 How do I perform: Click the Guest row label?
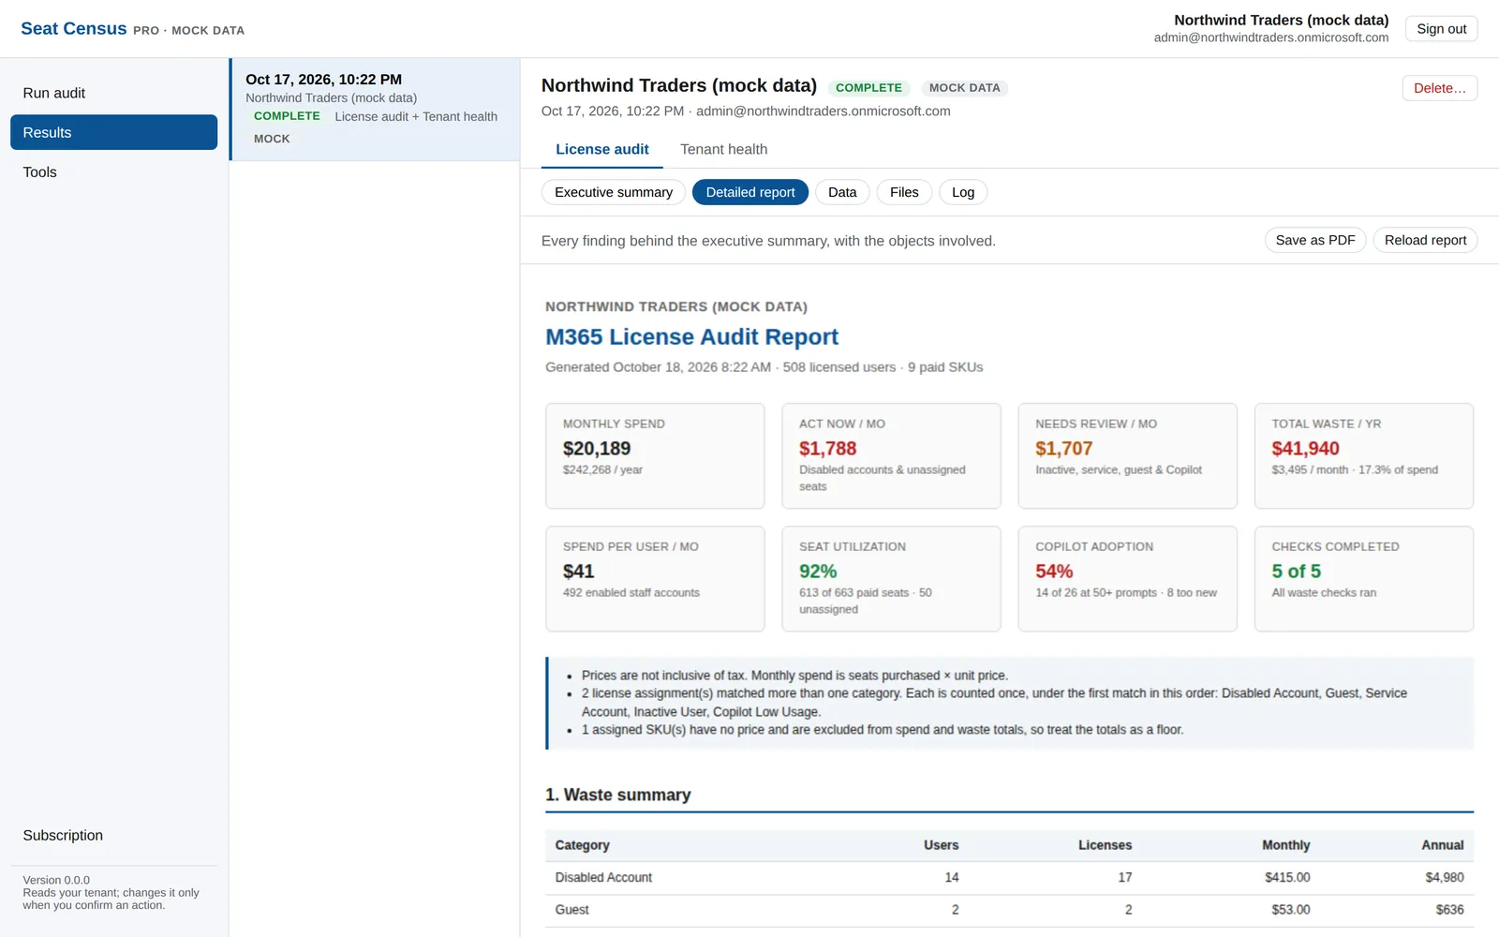(571, 910)
